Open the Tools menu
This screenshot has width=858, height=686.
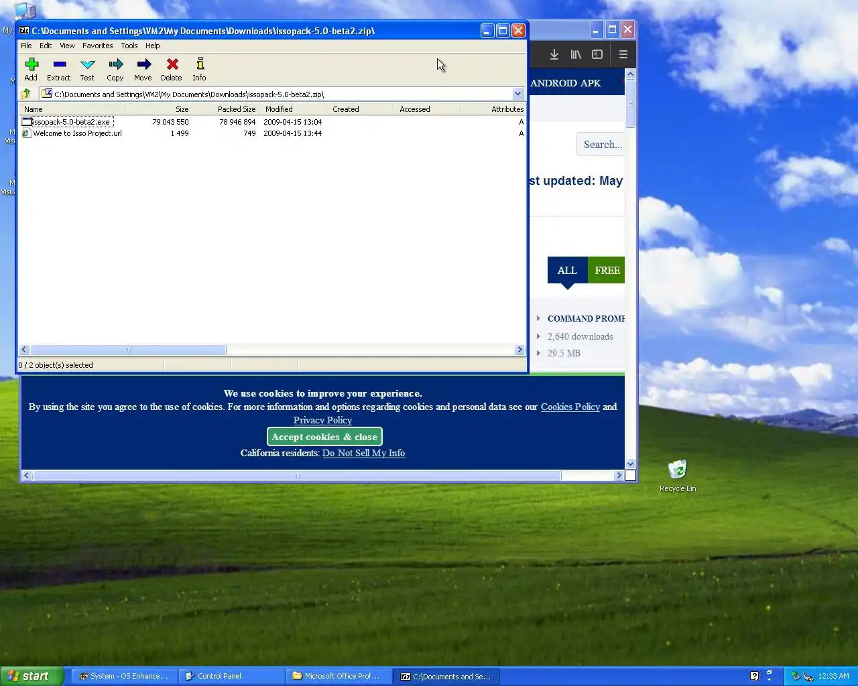pos(129,46)
